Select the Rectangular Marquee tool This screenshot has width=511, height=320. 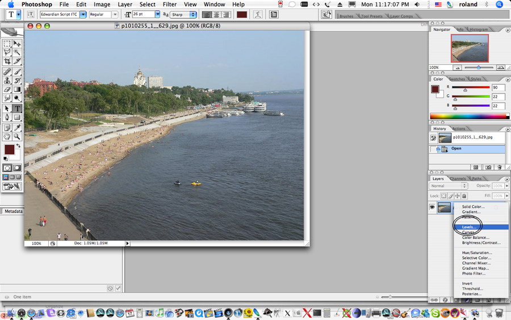click(x=7, y=44)
